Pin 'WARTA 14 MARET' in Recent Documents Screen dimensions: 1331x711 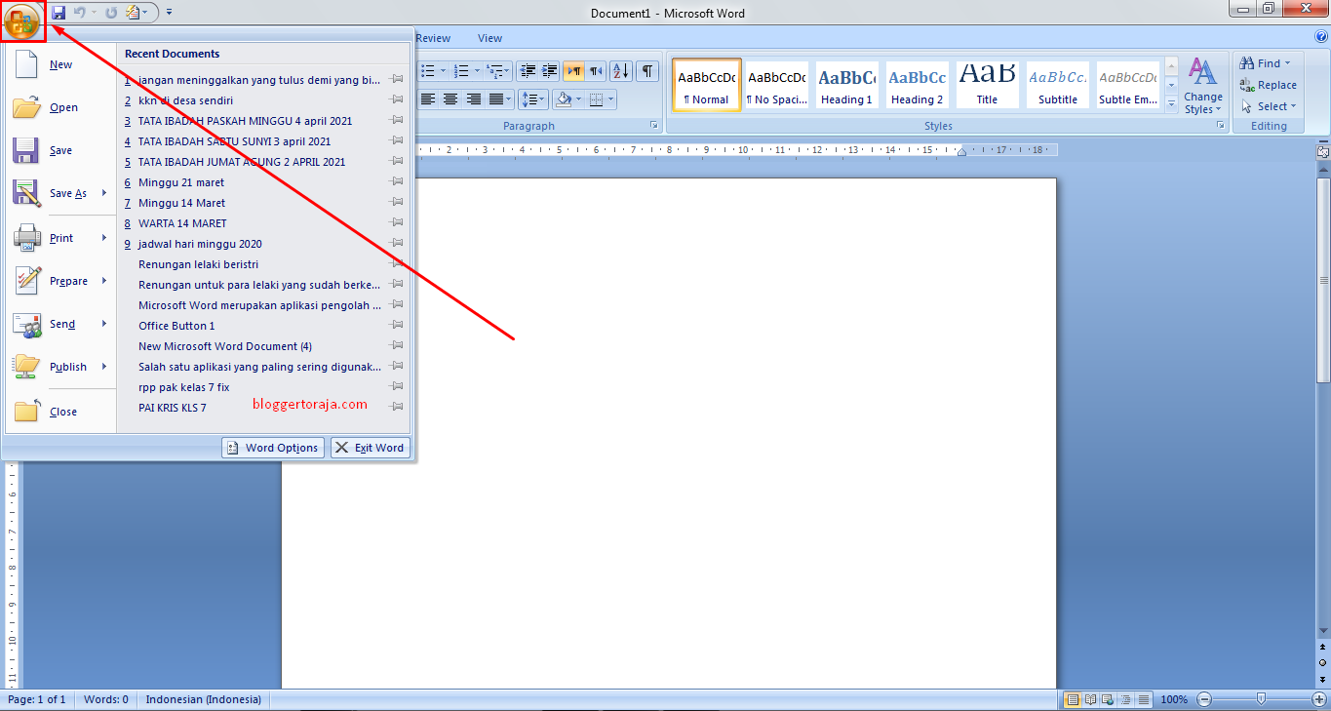(x=396, y=222)
